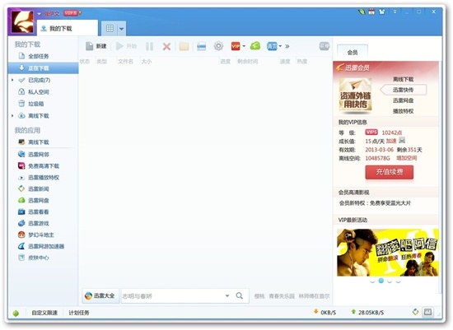This screenshot has width=453, height=330.
Task: Click the 加速 link beside 成长值
Action: click(x=391, y=141)
